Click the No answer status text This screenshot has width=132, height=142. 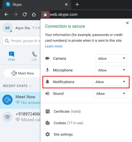tap(31, 103)
